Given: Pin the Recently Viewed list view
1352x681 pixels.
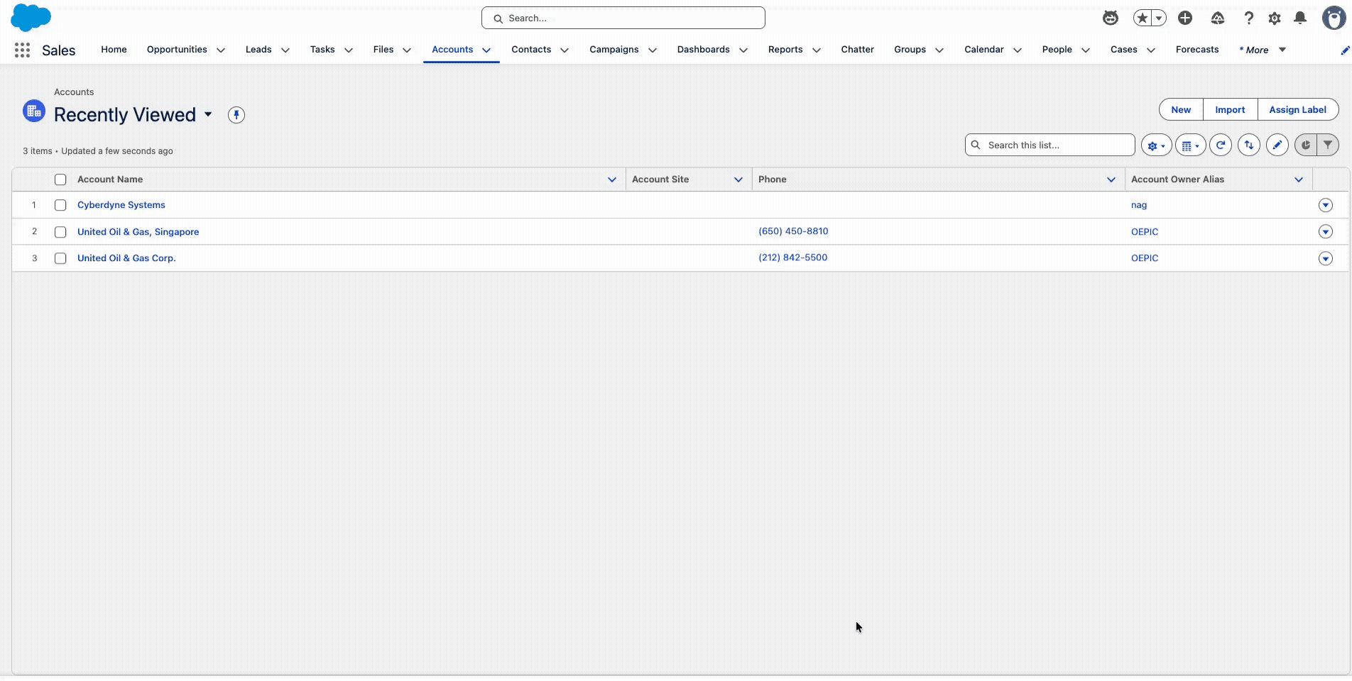Looking at the screenshot, I should pyautogui.click(x=236, y=115).
